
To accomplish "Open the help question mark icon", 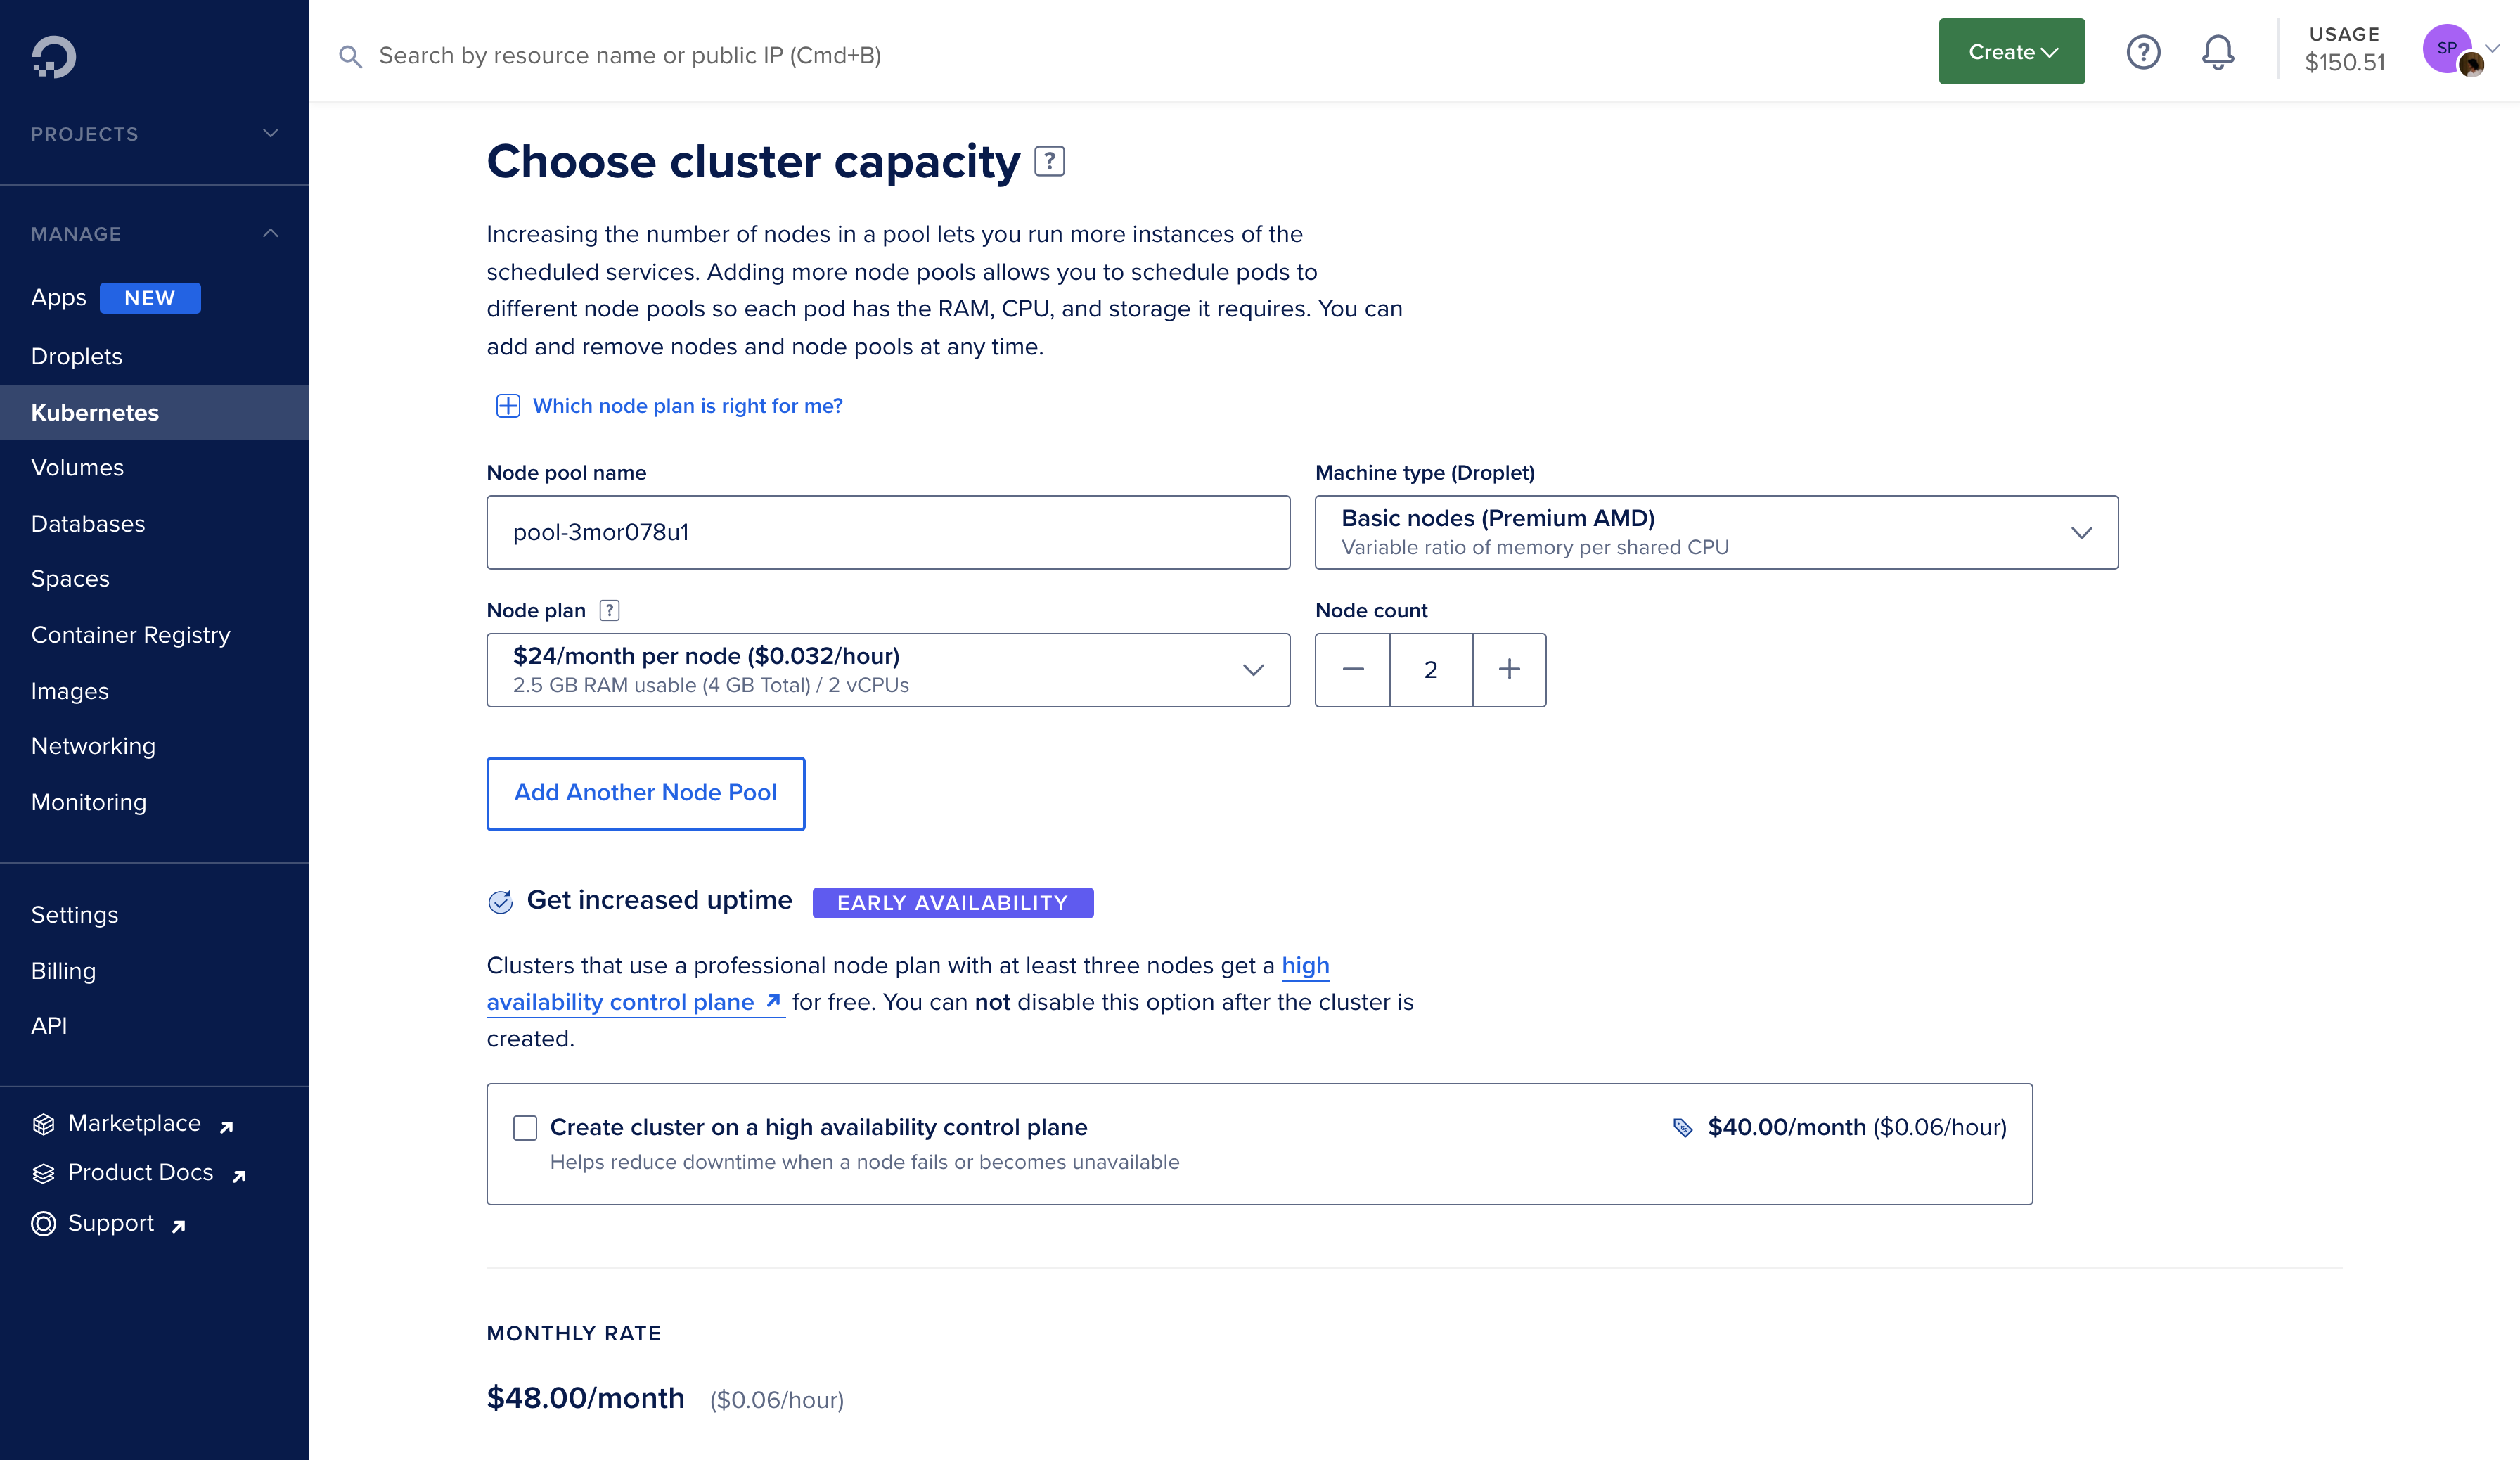I will [x=2143, y=52].
